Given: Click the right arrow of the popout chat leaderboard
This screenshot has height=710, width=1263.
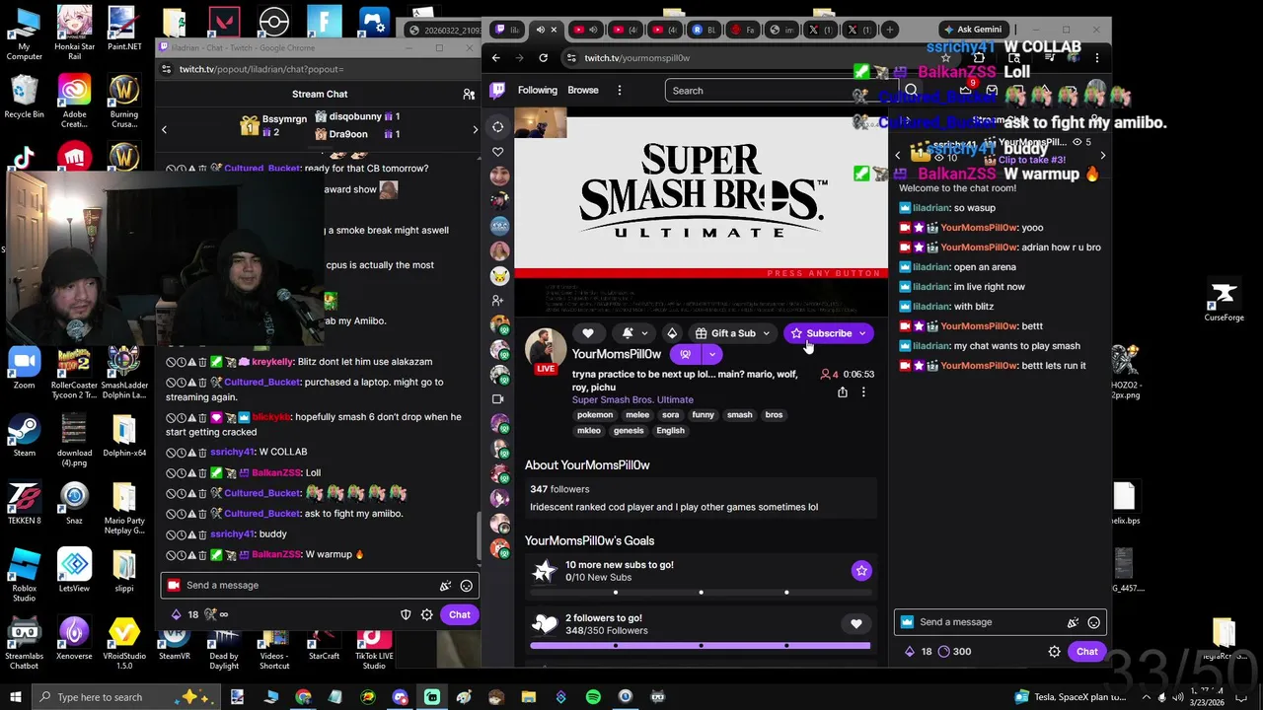Looking at the screenshot, I should [x=475, y=129].
